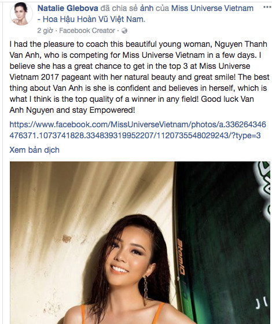Image resolution: width=272 pixels, height=324 pixels.
Task: Click the 'Hoa Hậu Hoàn Vũ Việt Nam' link text
Action: [x=94, y=19]
